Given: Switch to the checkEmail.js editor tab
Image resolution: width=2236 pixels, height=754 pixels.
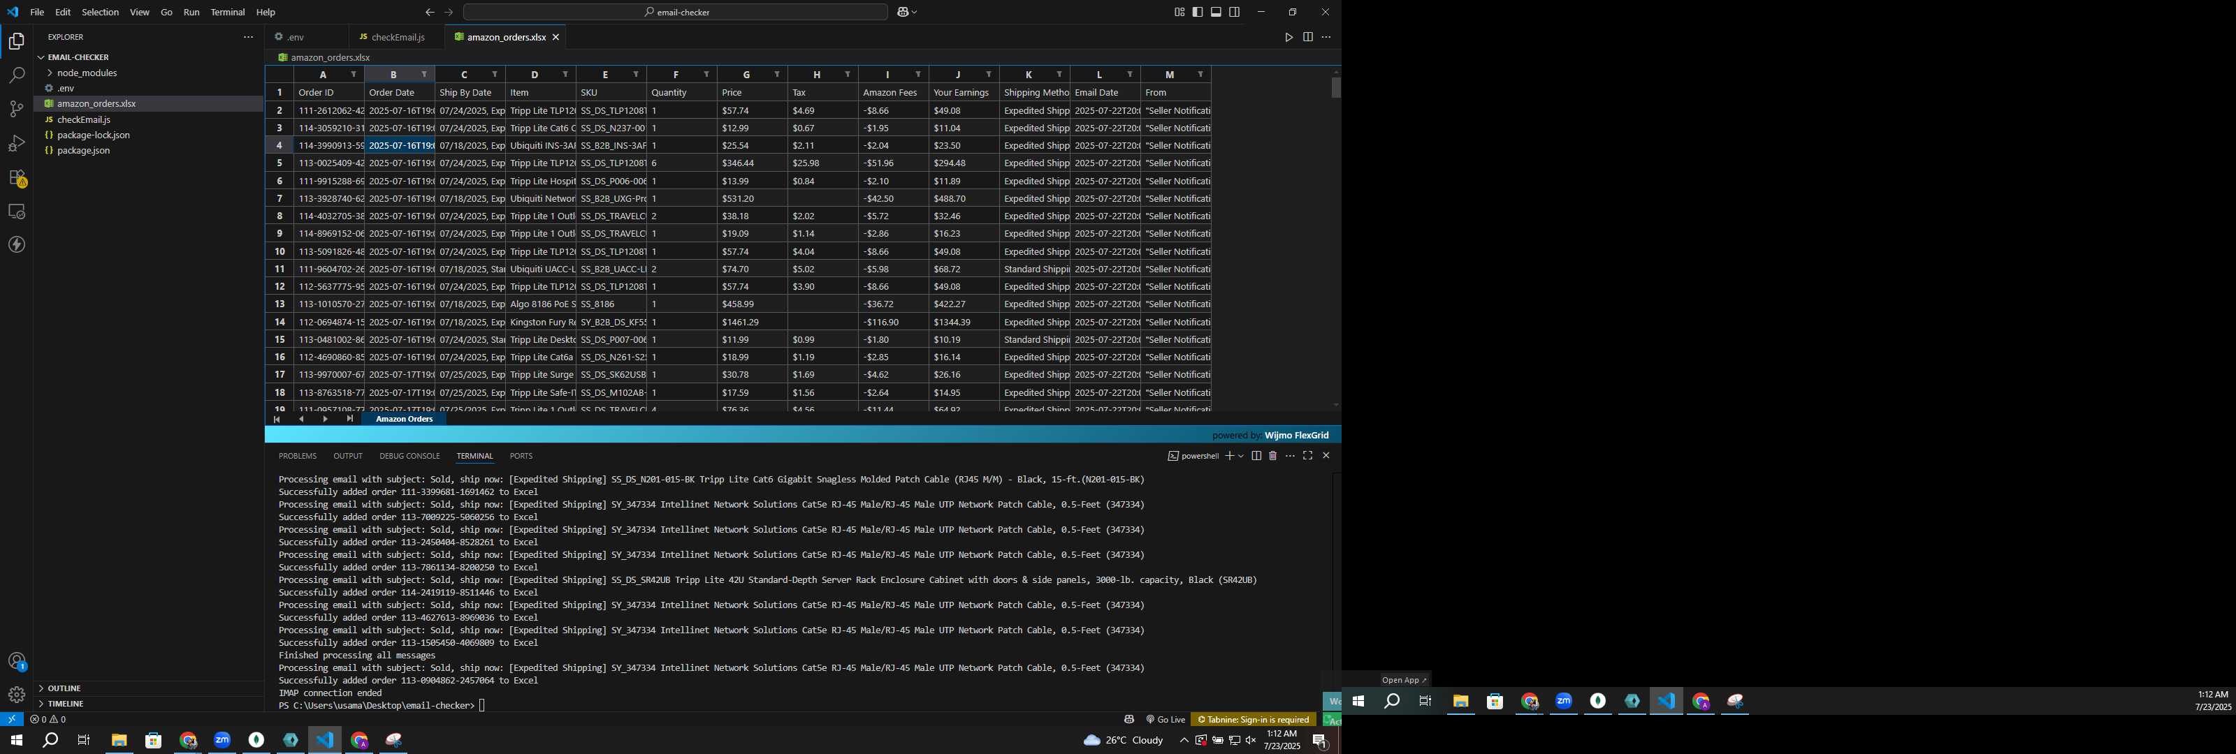Looking at the screenshot, I should (398, 37).
